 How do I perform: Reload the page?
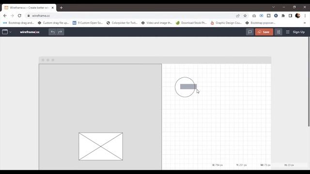pyautogui.click(x=19, y=15)
